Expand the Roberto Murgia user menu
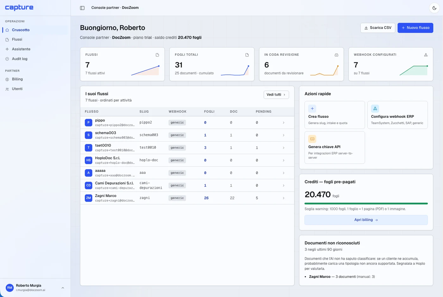Screen dimensions: 443x297 pos(63,288)
